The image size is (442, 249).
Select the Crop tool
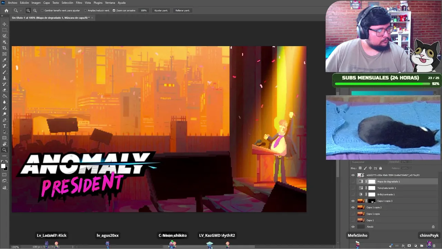click(4, 48)
